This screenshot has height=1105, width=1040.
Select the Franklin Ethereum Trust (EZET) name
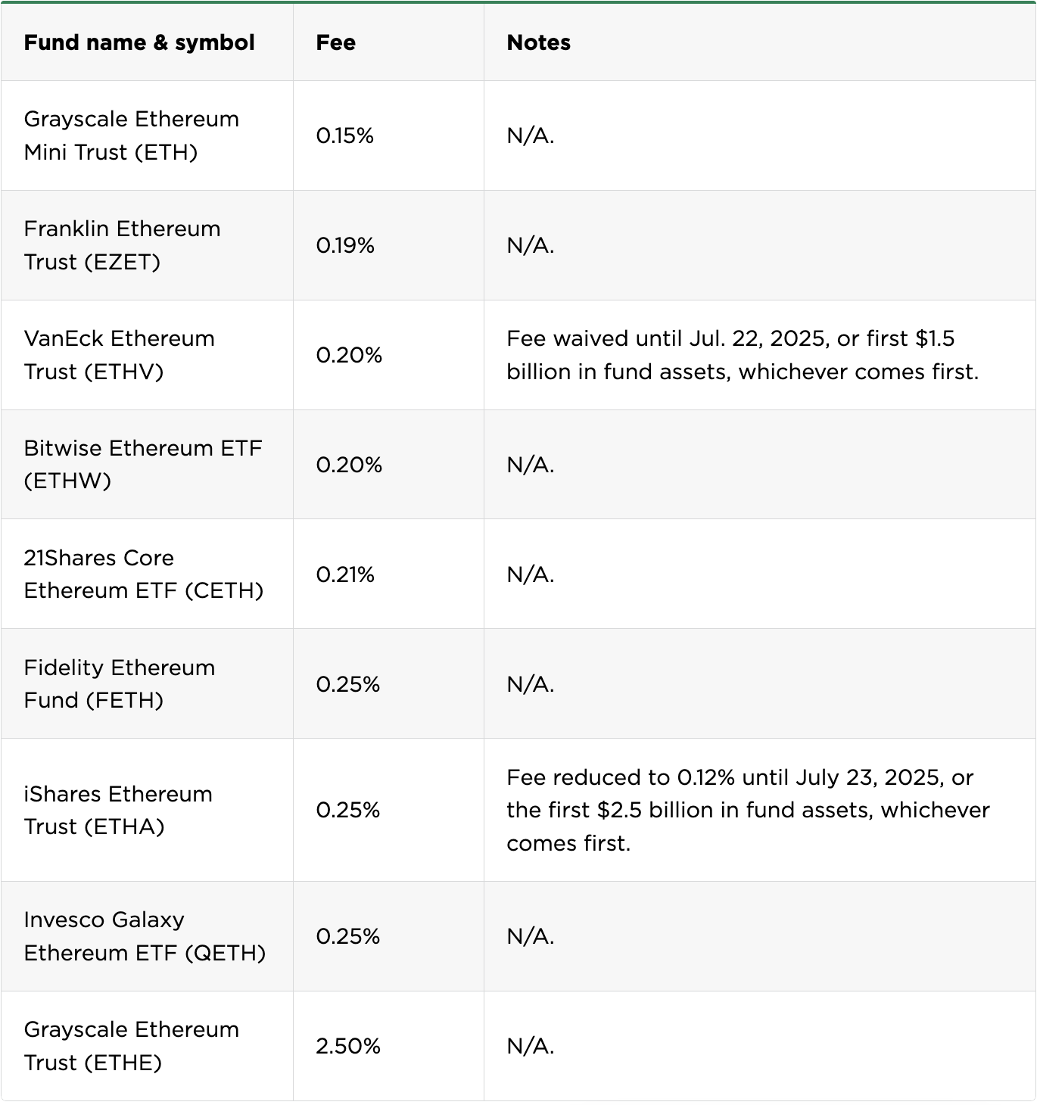(x=123, y=245)
